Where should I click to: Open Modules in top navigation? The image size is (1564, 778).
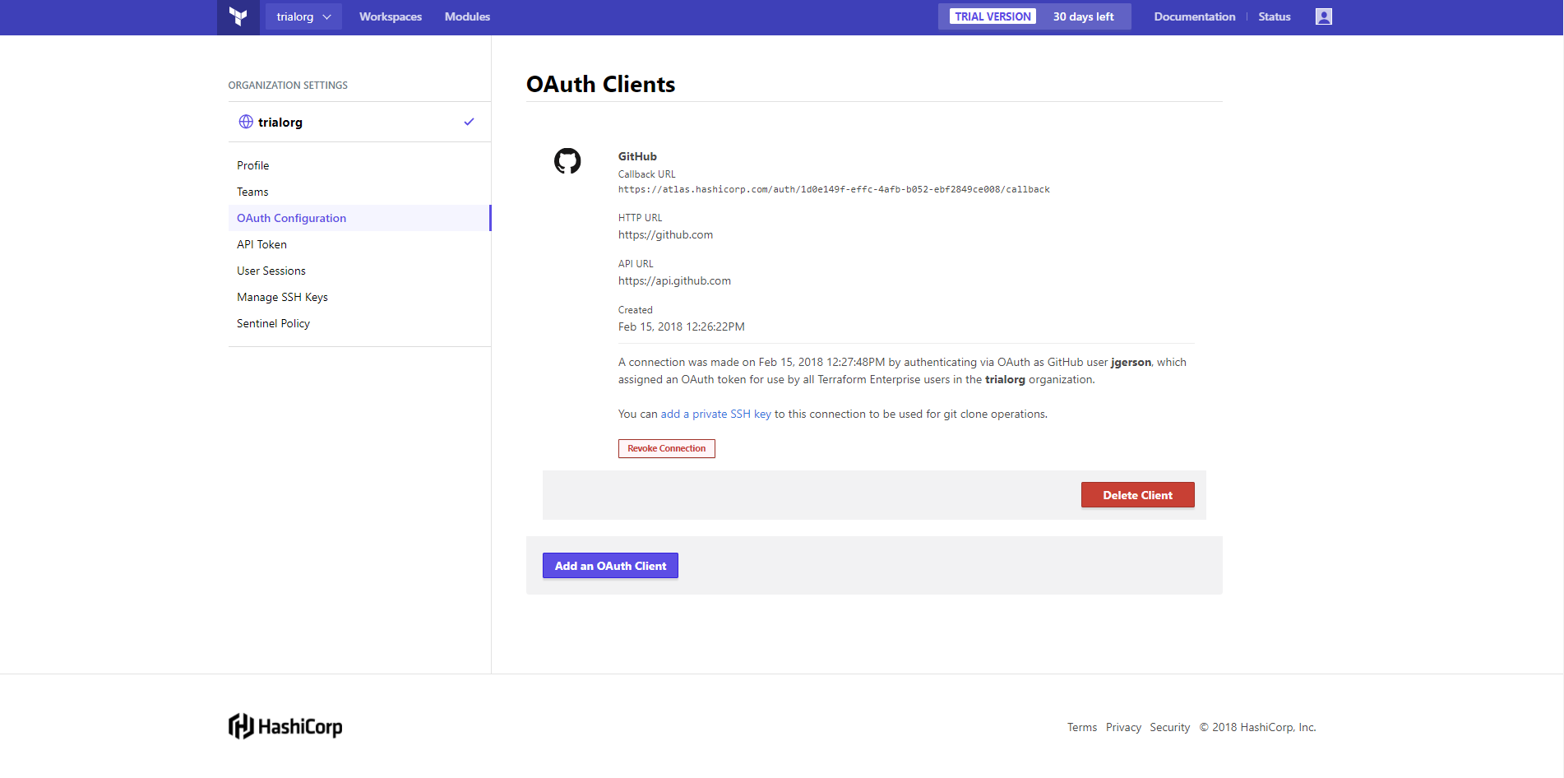click(x=467, y=16)
